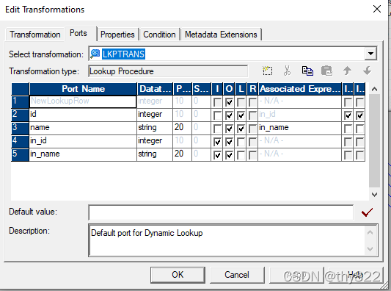Click the Description text box
Viewport: 391px width, 291px height.
tap(227, 240)
